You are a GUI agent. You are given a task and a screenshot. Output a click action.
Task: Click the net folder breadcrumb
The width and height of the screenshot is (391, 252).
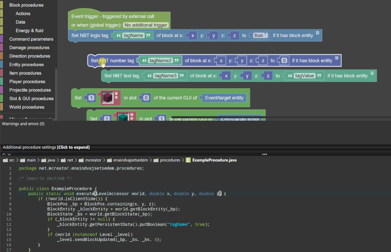coord(67,160)
